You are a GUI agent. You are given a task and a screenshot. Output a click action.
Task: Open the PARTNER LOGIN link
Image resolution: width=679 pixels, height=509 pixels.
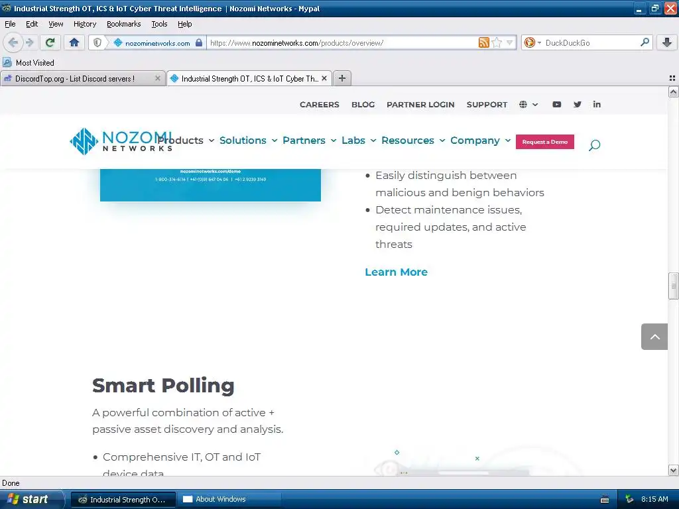point(420,104)
